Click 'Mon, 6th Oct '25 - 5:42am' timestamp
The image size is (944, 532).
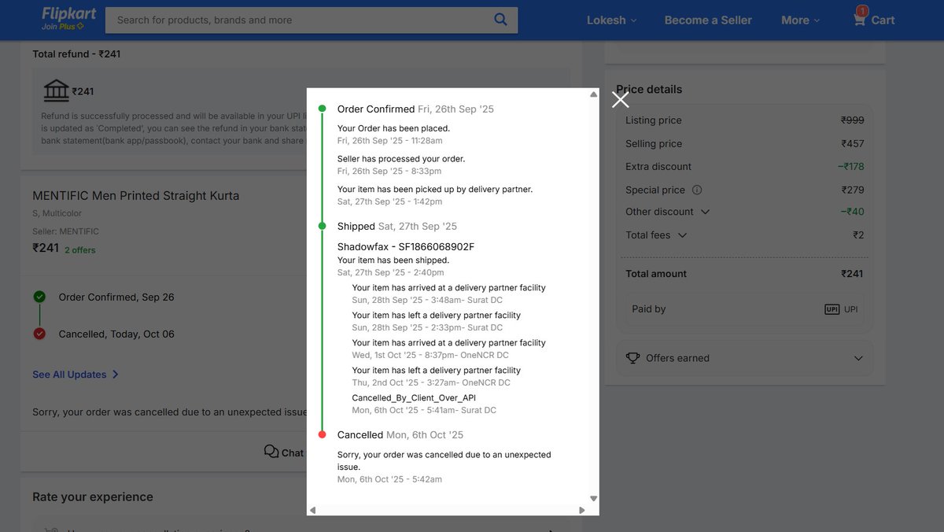point(389,479)
